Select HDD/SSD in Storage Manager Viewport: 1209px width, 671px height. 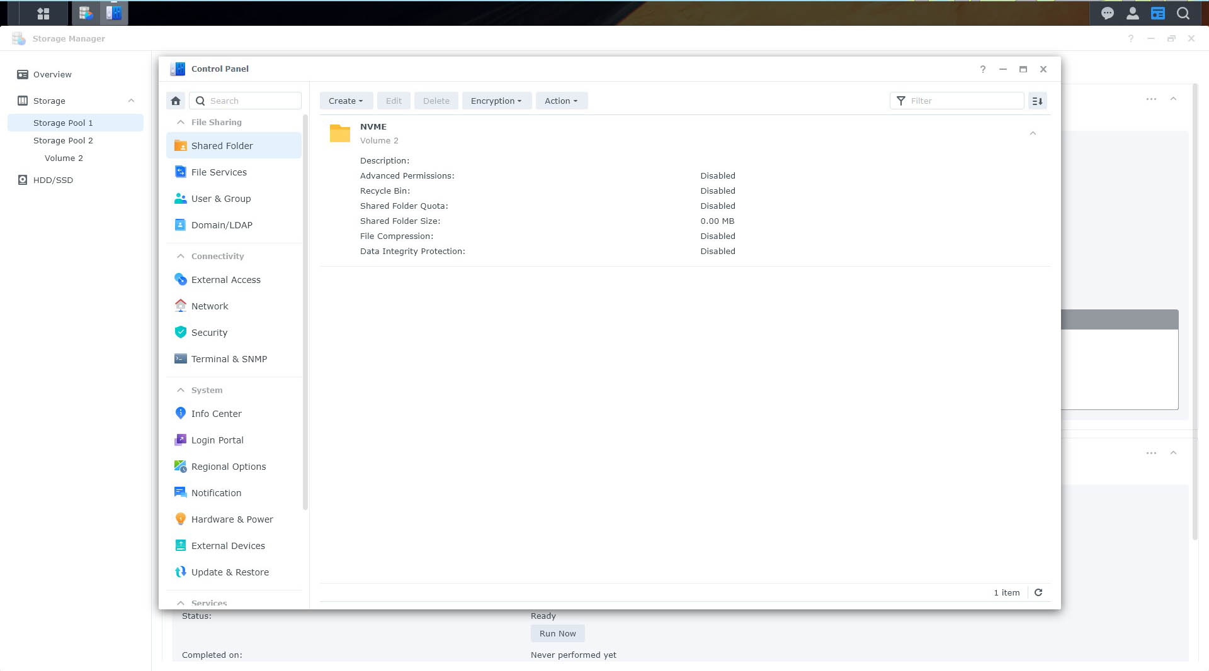(76, 180)
